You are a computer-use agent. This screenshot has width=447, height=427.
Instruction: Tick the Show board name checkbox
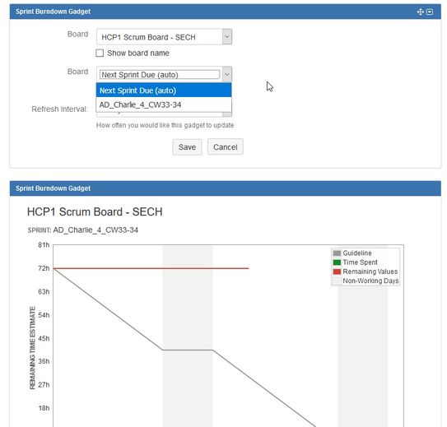click(x=100, y=53)
